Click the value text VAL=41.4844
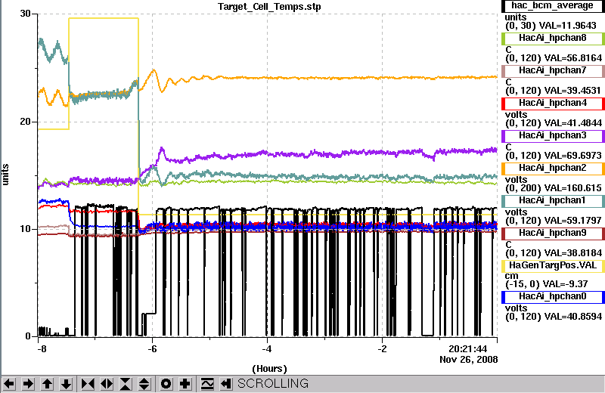This screenshot has height=393, width=605. pos(573,123)
